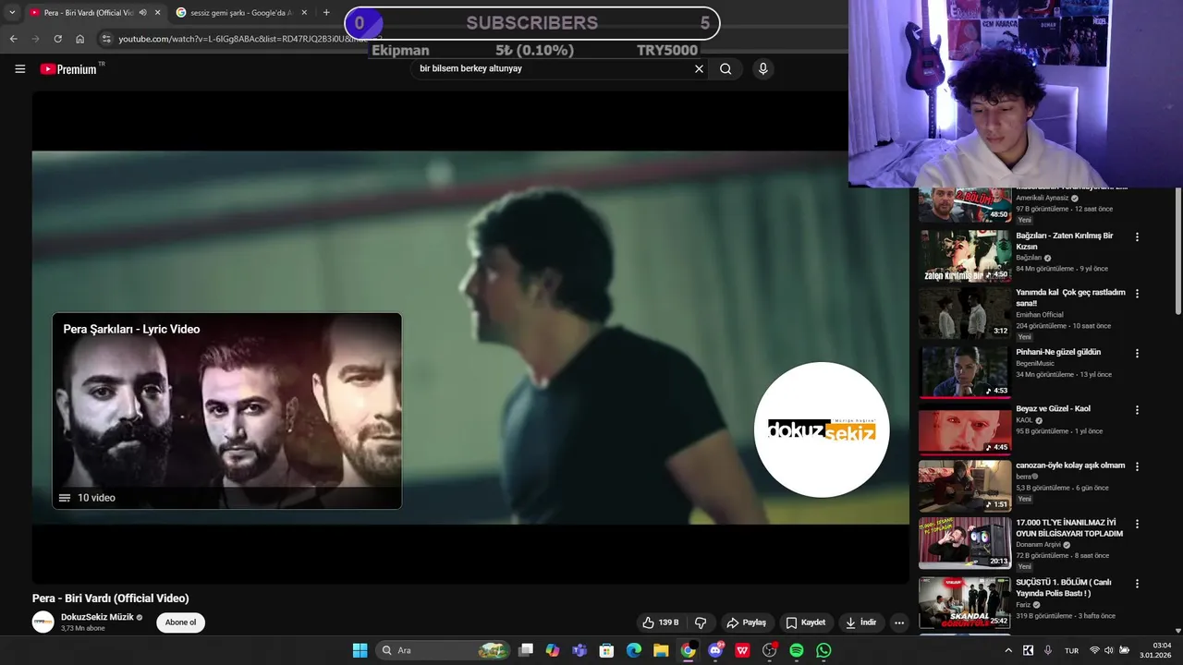Open more actions three-dot menu under video
This screenshot has width=1183, height=665.
[899, 623]
